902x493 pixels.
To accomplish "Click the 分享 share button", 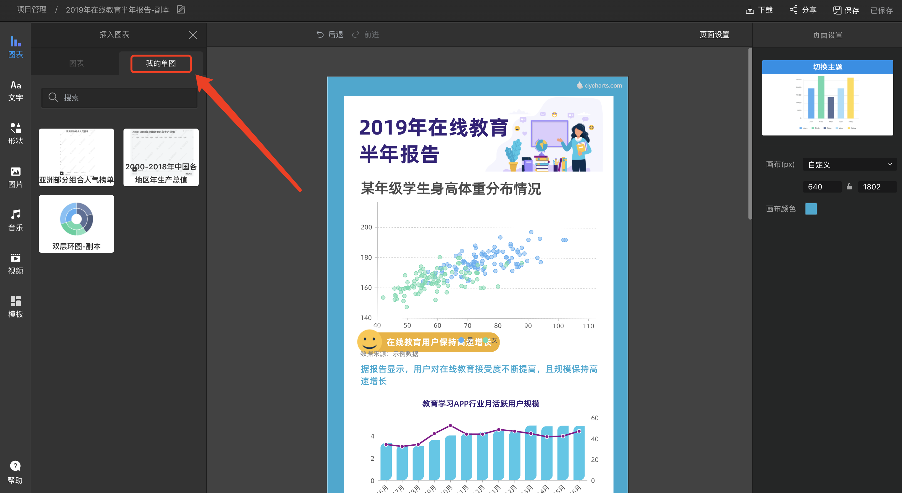I will [803, 10].
